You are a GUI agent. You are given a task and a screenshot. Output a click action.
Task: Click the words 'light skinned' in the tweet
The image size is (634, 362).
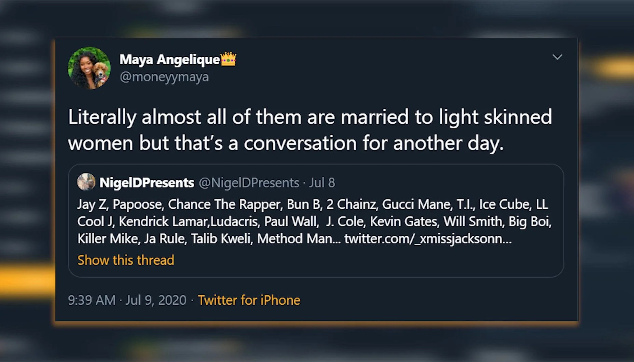point(495,117)
